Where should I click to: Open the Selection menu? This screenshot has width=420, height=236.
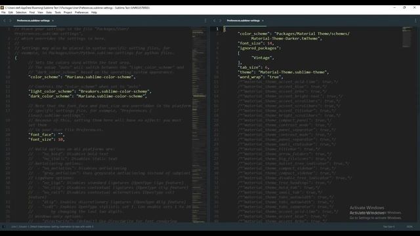point(21,12)
